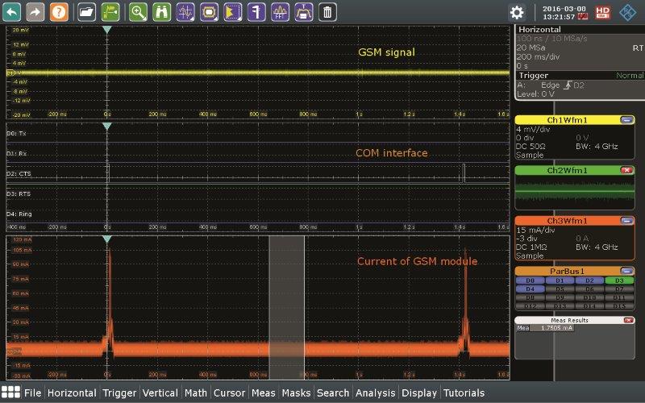This screenshot has height=403, width=645.
Task: Open the help question mark icon
Action: tap(58, 11)
